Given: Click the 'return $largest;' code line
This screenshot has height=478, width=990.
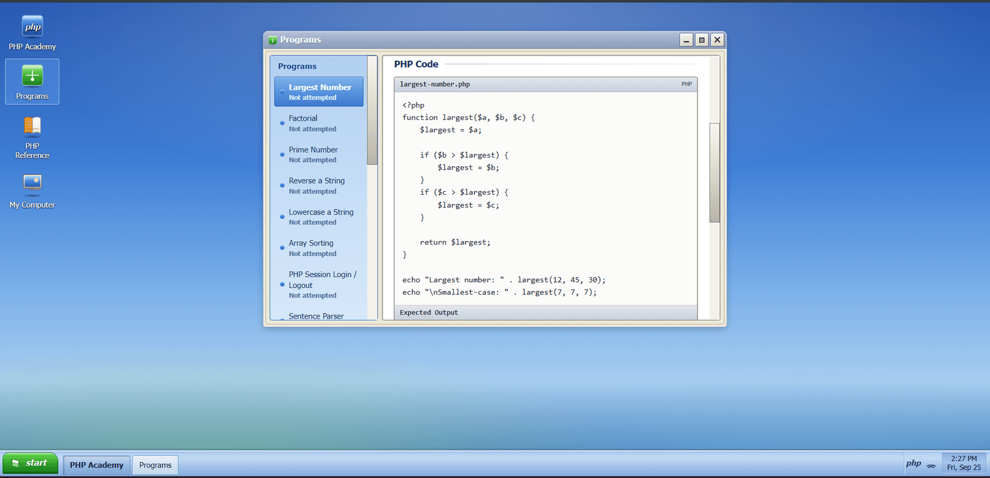Looking at the screenshot, I should coord(455,242).
